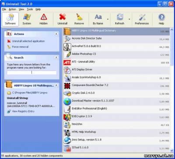This screenshot has width=175, height=159.
Task: Click the Refresh toolbar icon
Action: click(x=119, y=17)
